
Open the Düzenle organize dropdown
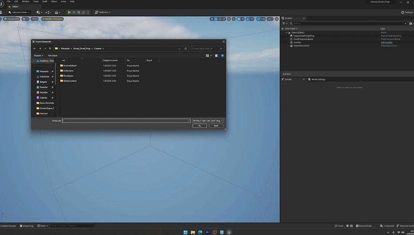39,56
